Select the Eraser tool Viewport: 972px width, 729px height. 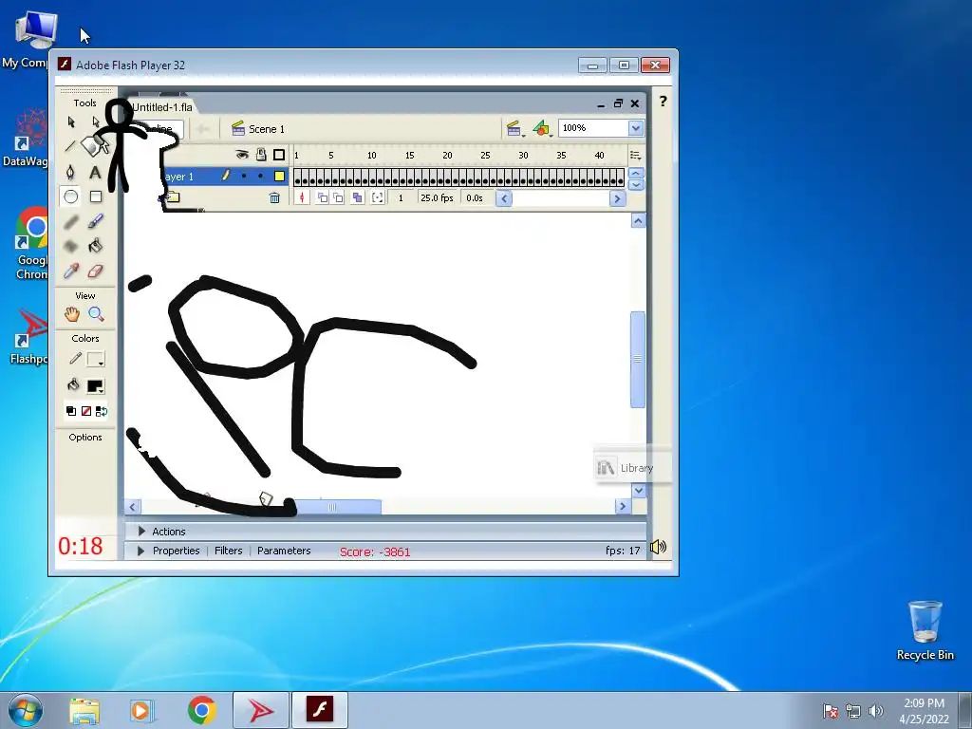pyautogui.click(x=96, y=271)
